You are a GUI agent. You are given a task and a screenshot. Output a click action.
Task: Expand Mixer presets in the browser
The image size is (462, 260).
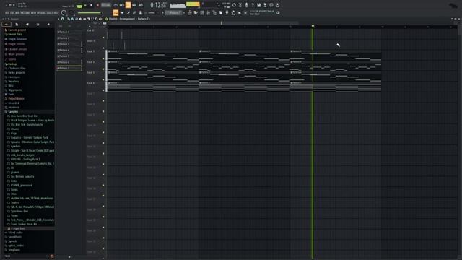point(16,54)
